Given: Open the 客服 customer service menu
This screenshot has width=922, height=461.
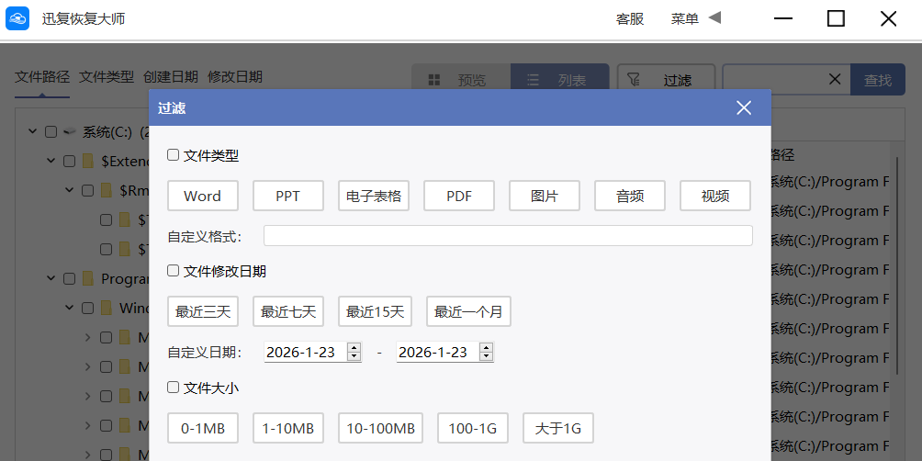Looking at the screenshot, I should [629, 18].
